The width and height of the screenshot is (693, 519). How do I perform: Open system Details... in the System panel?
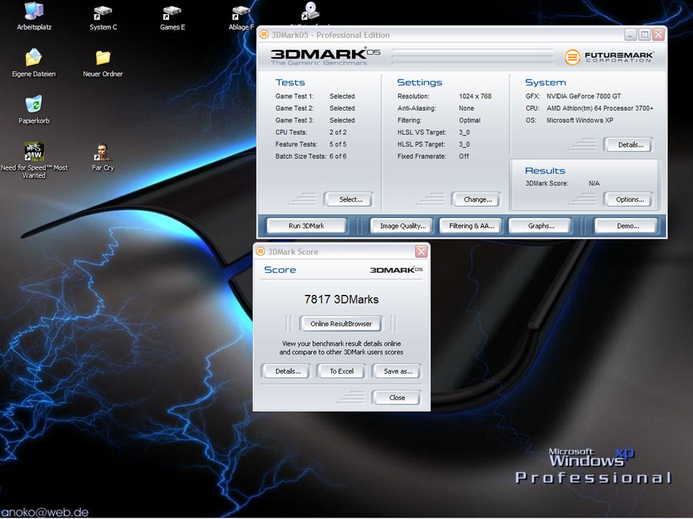point(628,145)
